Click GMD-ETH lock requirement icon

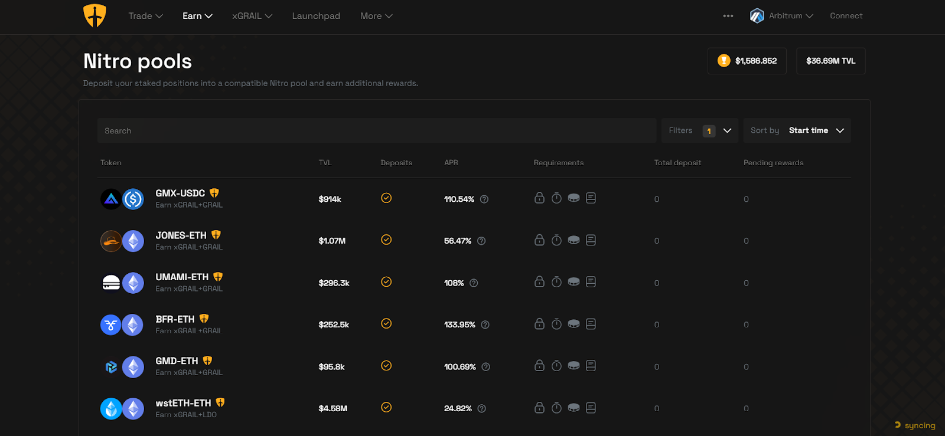tap(539, 365)
